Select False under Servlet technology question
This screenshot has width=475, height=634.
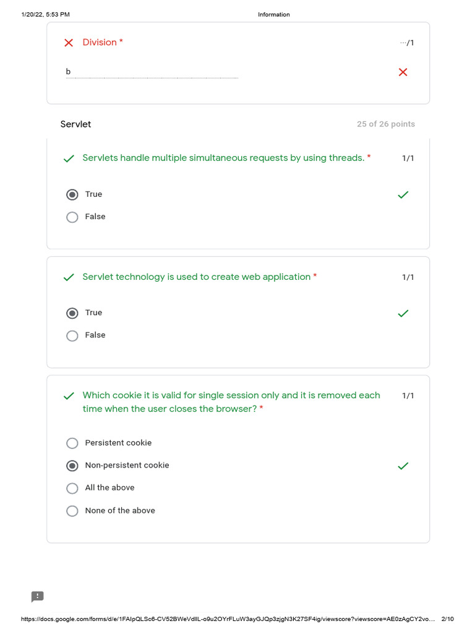tap(72, 336)
